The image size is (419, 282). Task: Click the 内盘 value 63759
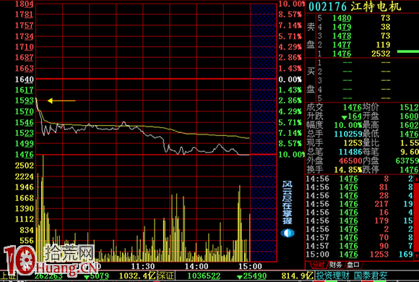pyautogui.click(x=407, y=161)
